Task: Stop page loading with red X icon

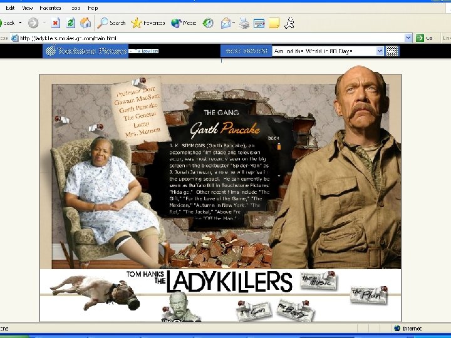Action: (56, 23)
